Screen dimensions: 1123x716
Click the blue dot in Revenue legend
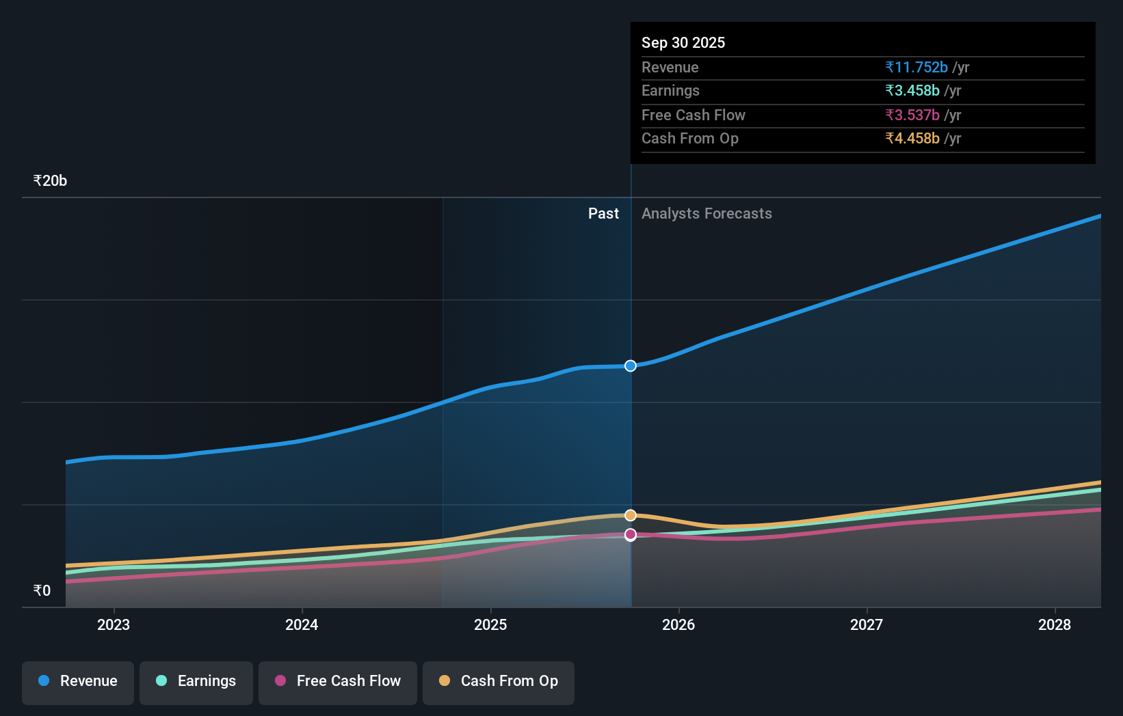[x=44, y=680]
